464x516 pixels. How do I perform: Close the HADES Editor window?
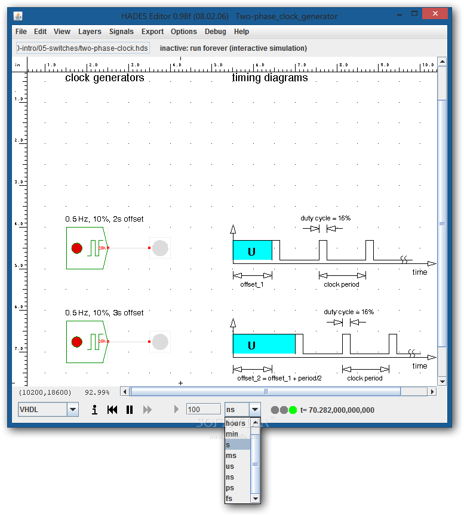click(435, 14)
